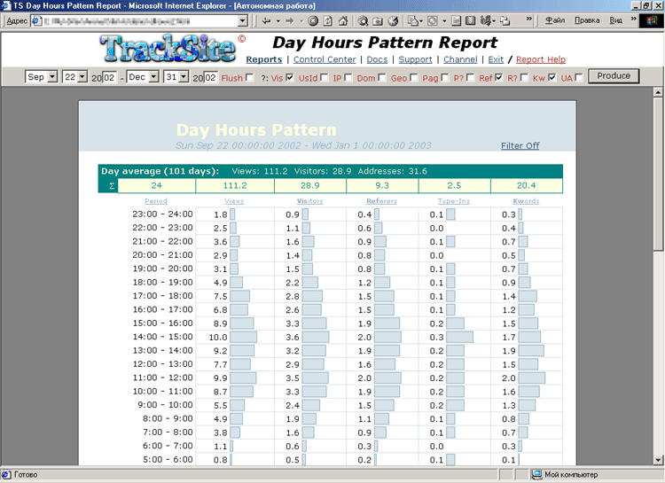The height and width of the screenshot is (483, 665).
Task: Click the vertical scrollbar down arrow
Action: pos(658,460)
